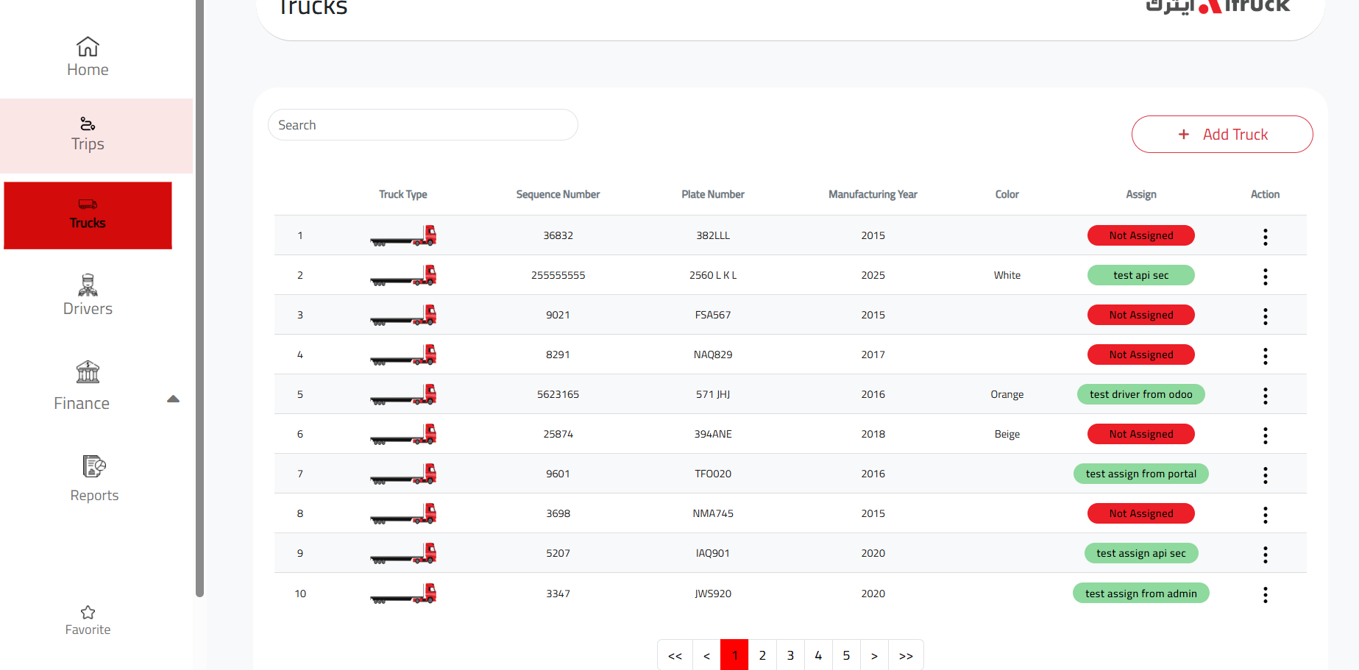This screenshot has height=670, width=1359.
Task: Focus the Search input field
Action: 423,125
